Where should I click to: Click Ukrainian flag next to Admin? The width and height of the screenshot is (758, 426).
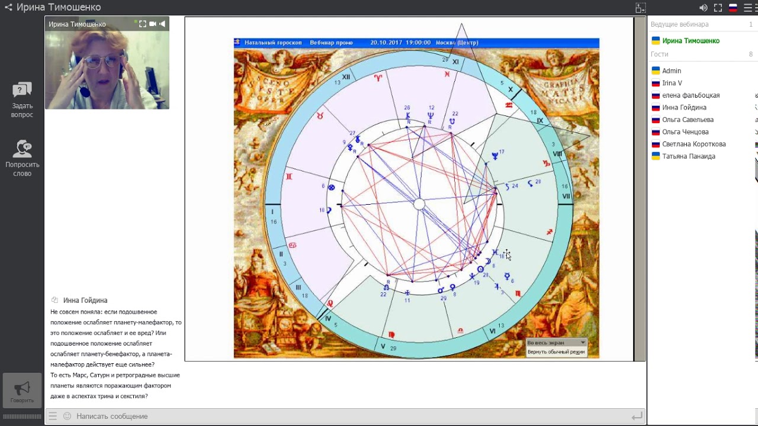tap(656, 70)
